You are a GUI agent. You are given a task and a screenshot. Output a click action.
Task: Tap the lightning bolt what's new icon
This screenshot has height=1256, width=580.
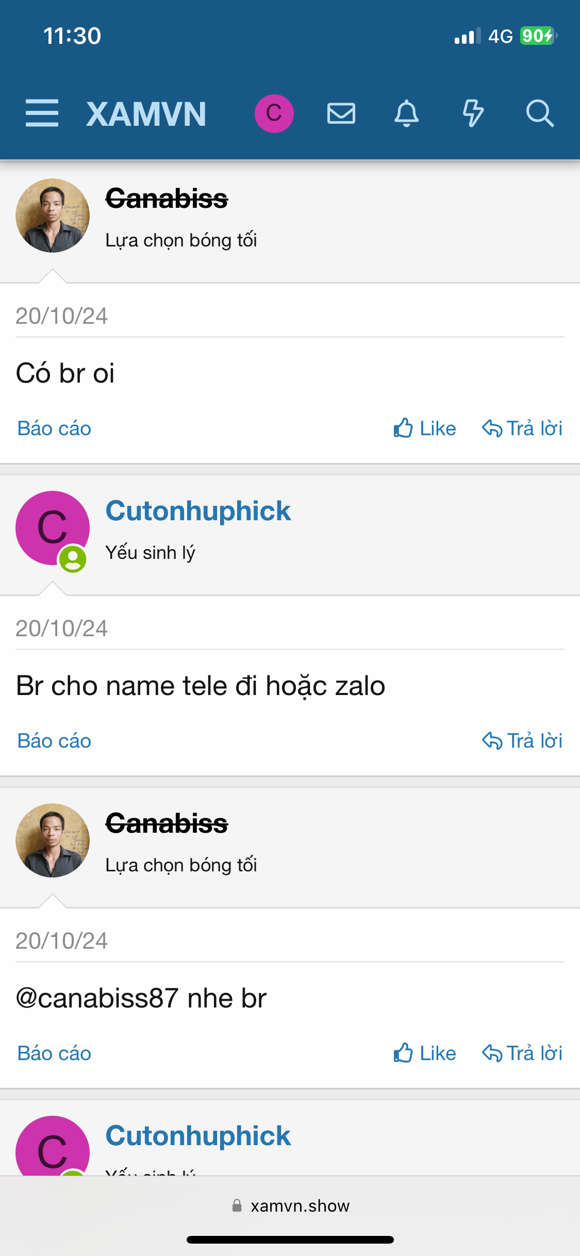pyautogui.click(x=472, y=113)
